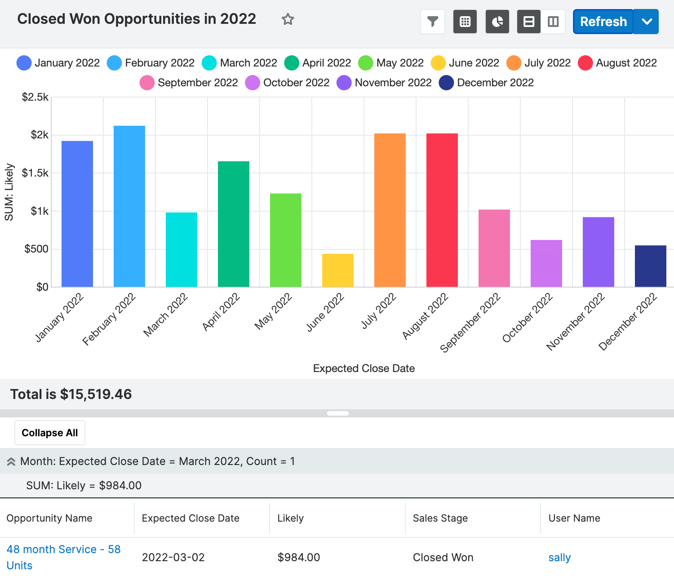The width and height of the screenshot is (674, 576).
Task: Click the orange July 2022 bar
Action: [390, 210]
